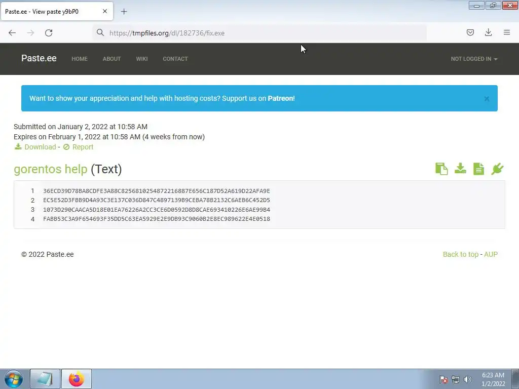Open the HOME menu item
The width and height of the screenshot is (519, 389).
pyautogui.click(x=80, y=59)
